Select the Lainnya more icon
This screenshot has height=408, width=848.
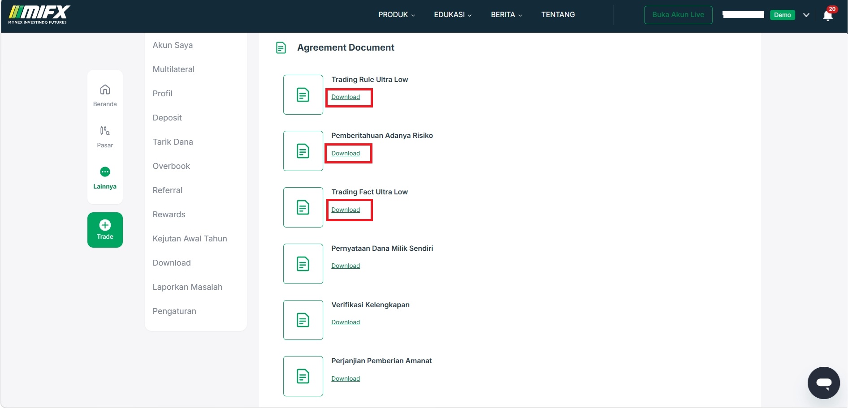click(x=105, y=172)
